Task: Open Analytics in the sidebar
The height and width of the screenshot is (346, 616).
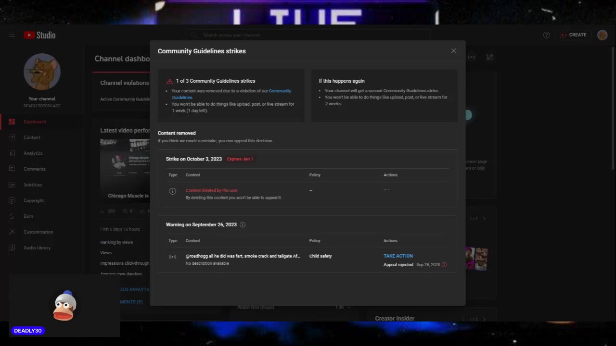Action: click(33, 153)
